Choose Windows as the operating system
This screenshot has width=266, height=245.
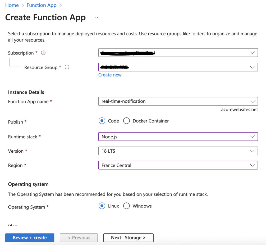coord(126,206)
